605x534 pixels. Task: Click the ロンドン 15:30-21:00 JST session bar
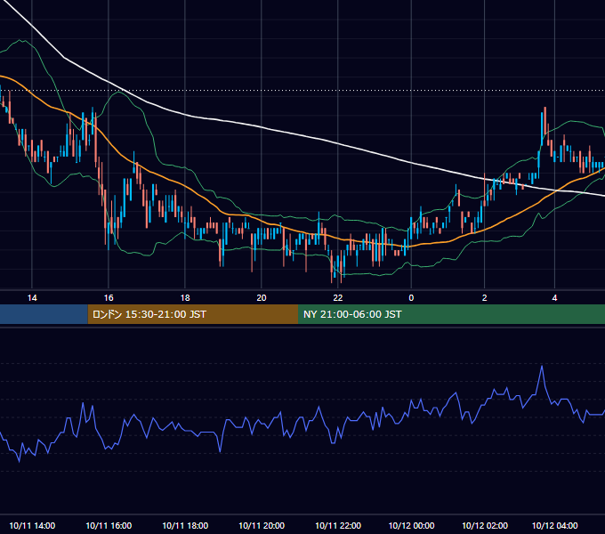[x=193, y=314]
